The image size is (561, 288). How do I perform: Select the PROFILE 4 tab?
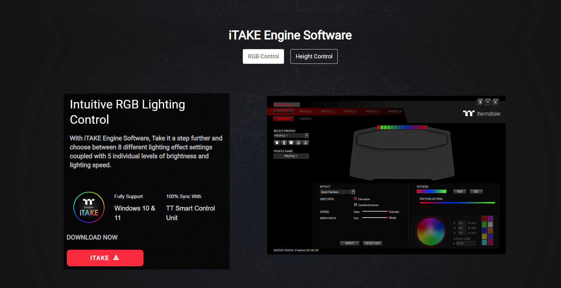tap(350, 111)
